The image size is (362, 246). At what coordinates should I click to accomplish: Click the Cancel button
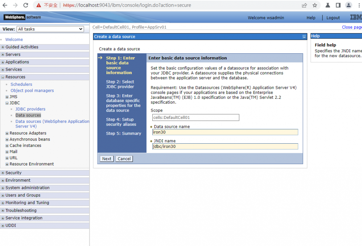tap(124, 158)
